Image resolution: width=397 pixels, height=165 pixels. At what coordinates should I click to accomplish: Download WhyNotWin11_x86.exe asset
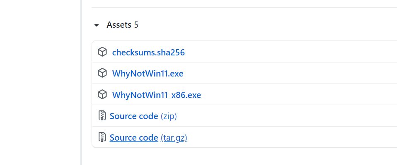(x=157, y=95)
